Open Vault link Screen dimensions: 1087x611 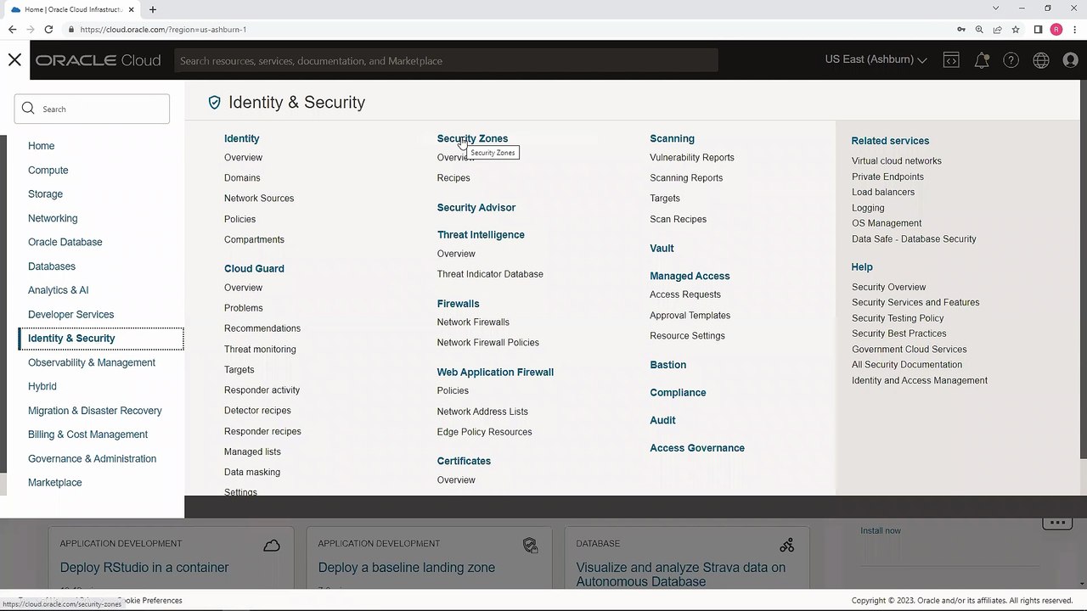(662, 248)
